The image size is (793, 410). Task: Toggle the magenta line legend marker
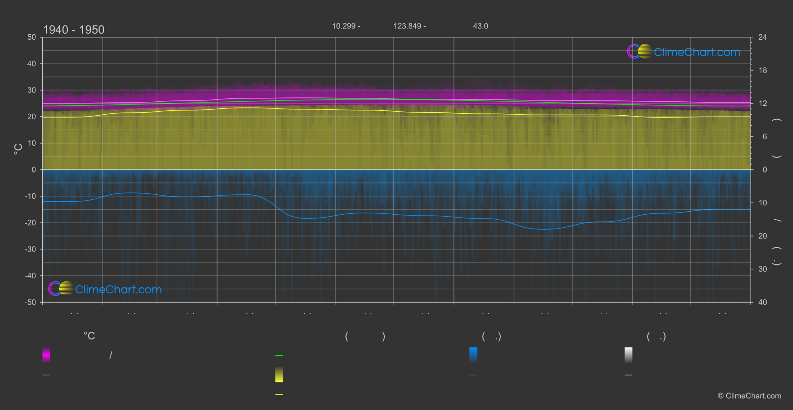tap(46, 375)
